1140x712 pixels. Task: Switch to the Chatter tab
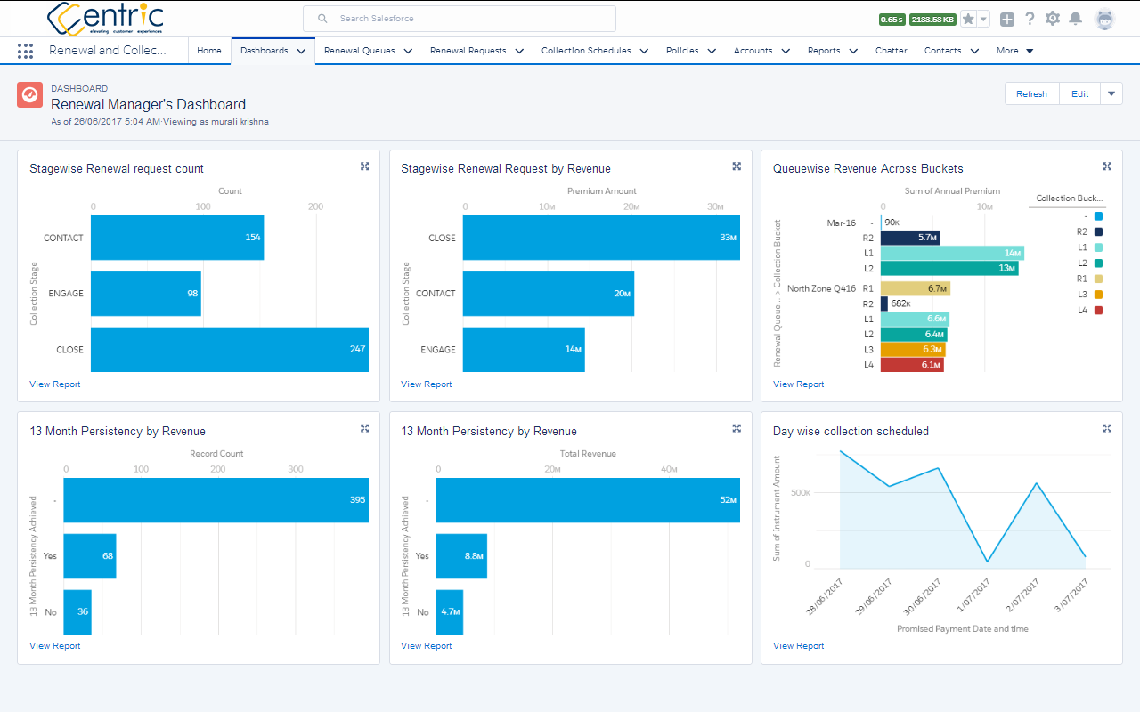point(891,51)
